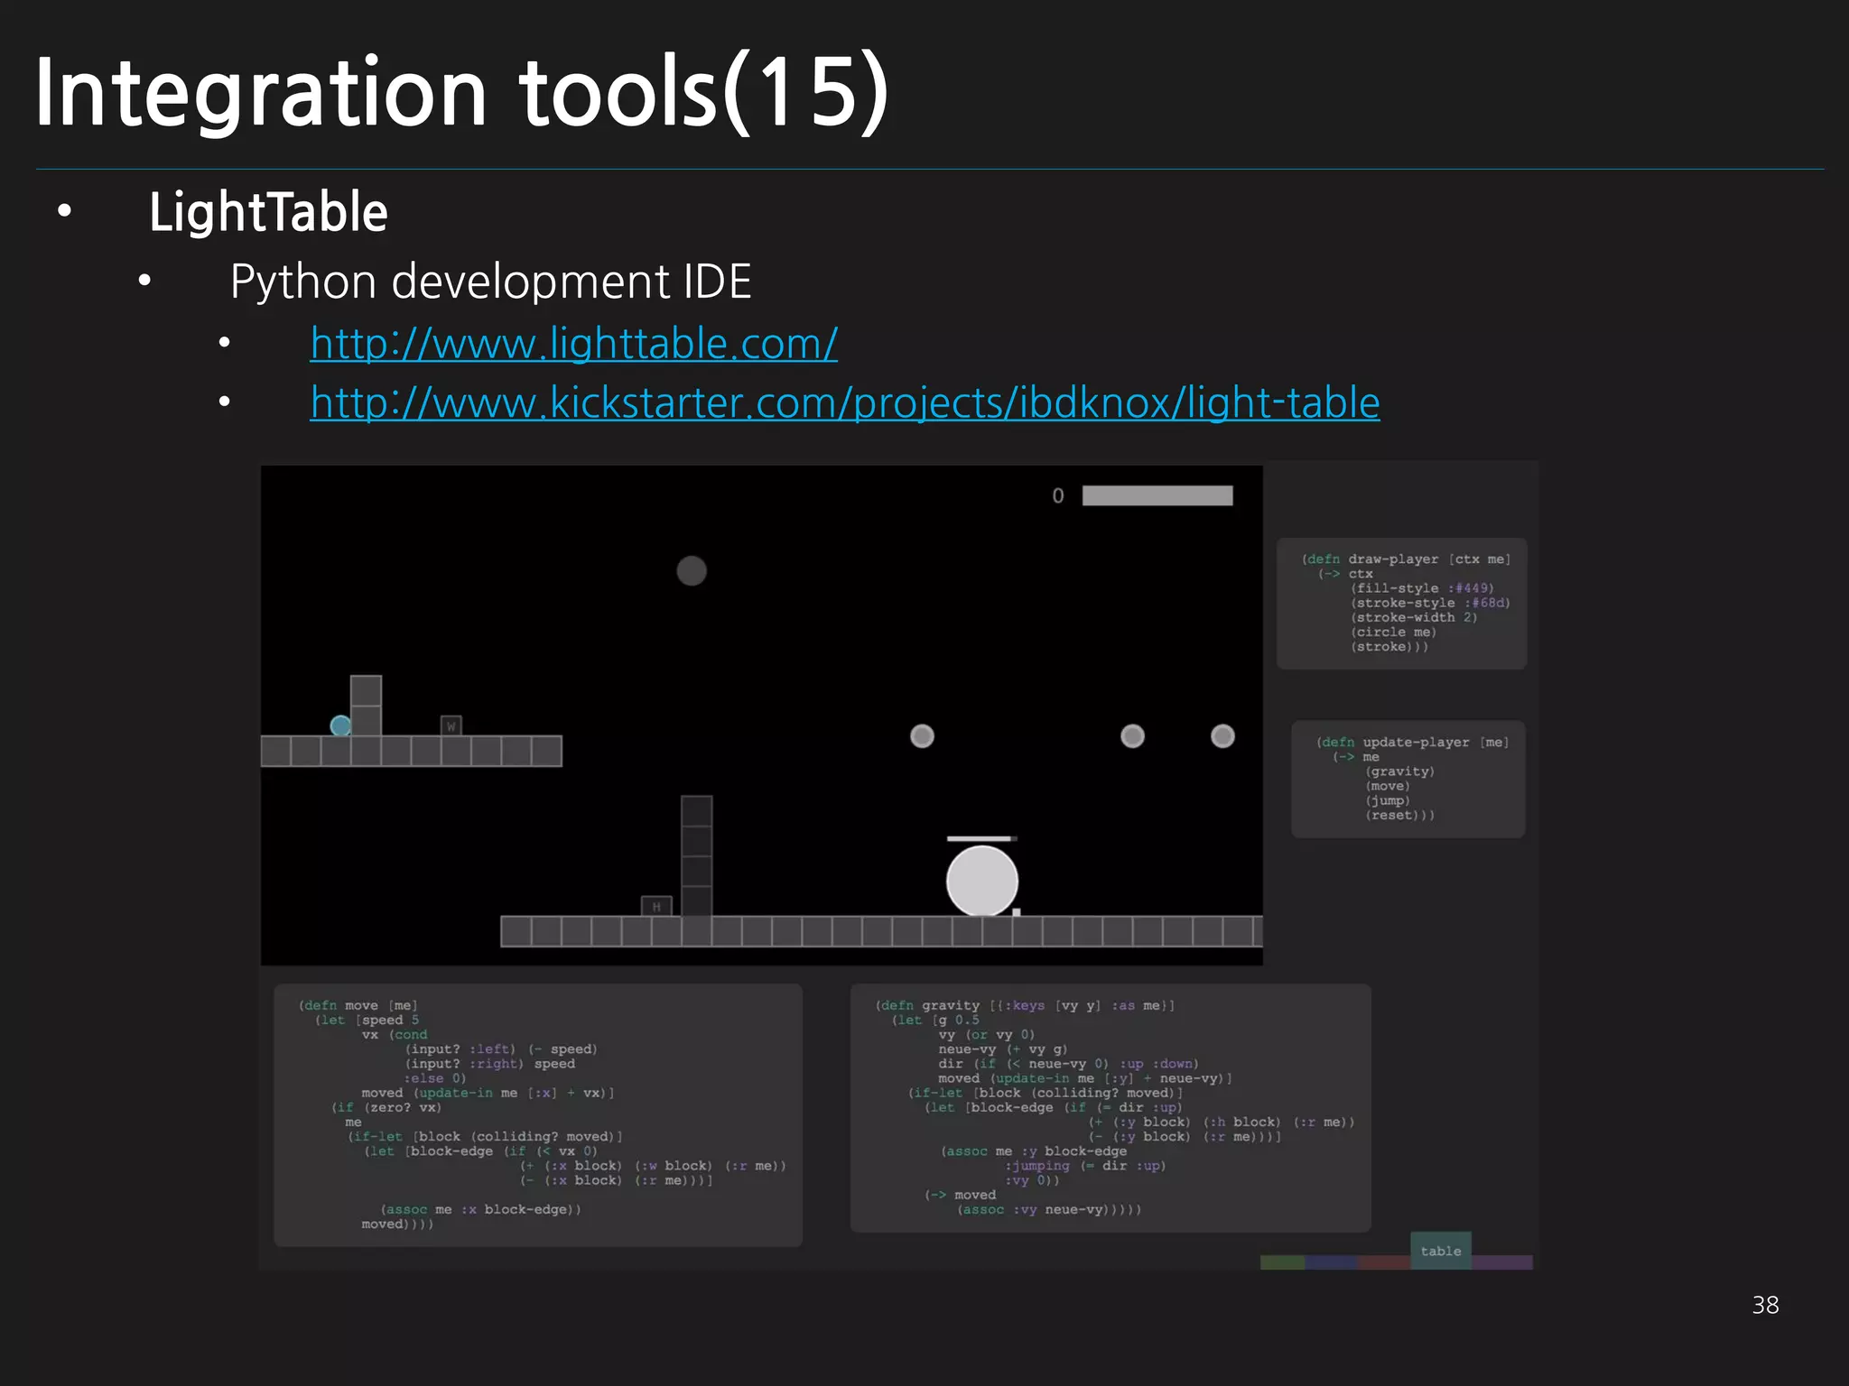Click the large white ball enemy

click(x=982, y=881)
